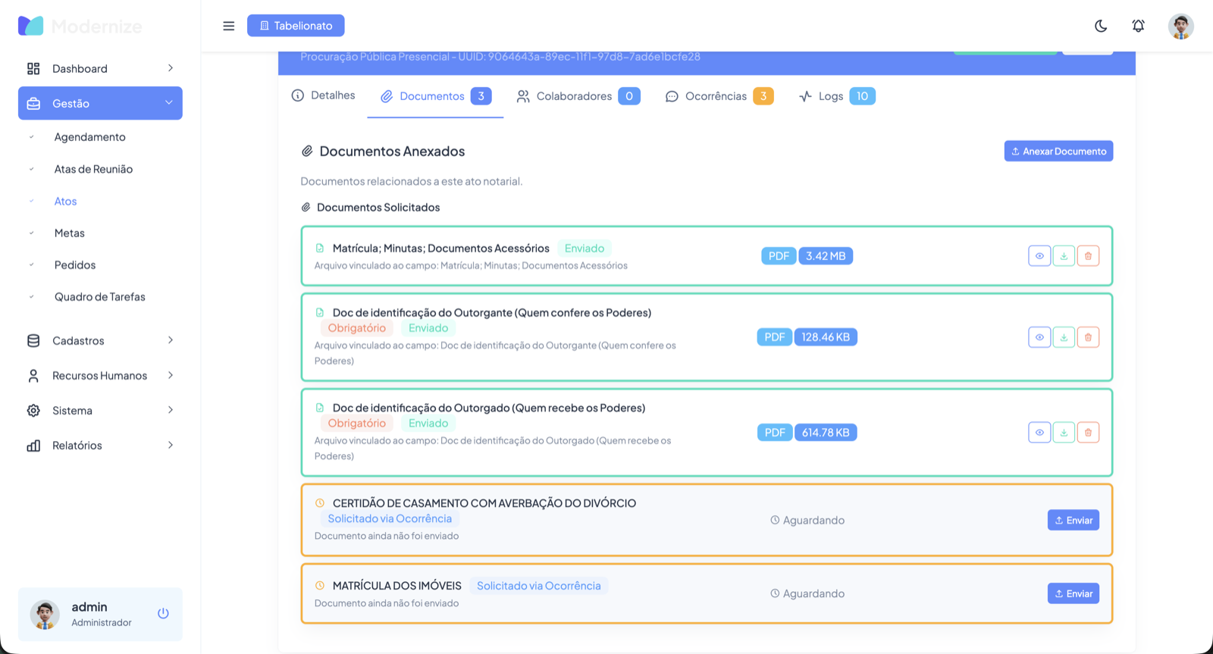Screen dimensions: 1213x654
Task: Click the Modernize logo
Action: pyautogui.click(x=80, y=26)
